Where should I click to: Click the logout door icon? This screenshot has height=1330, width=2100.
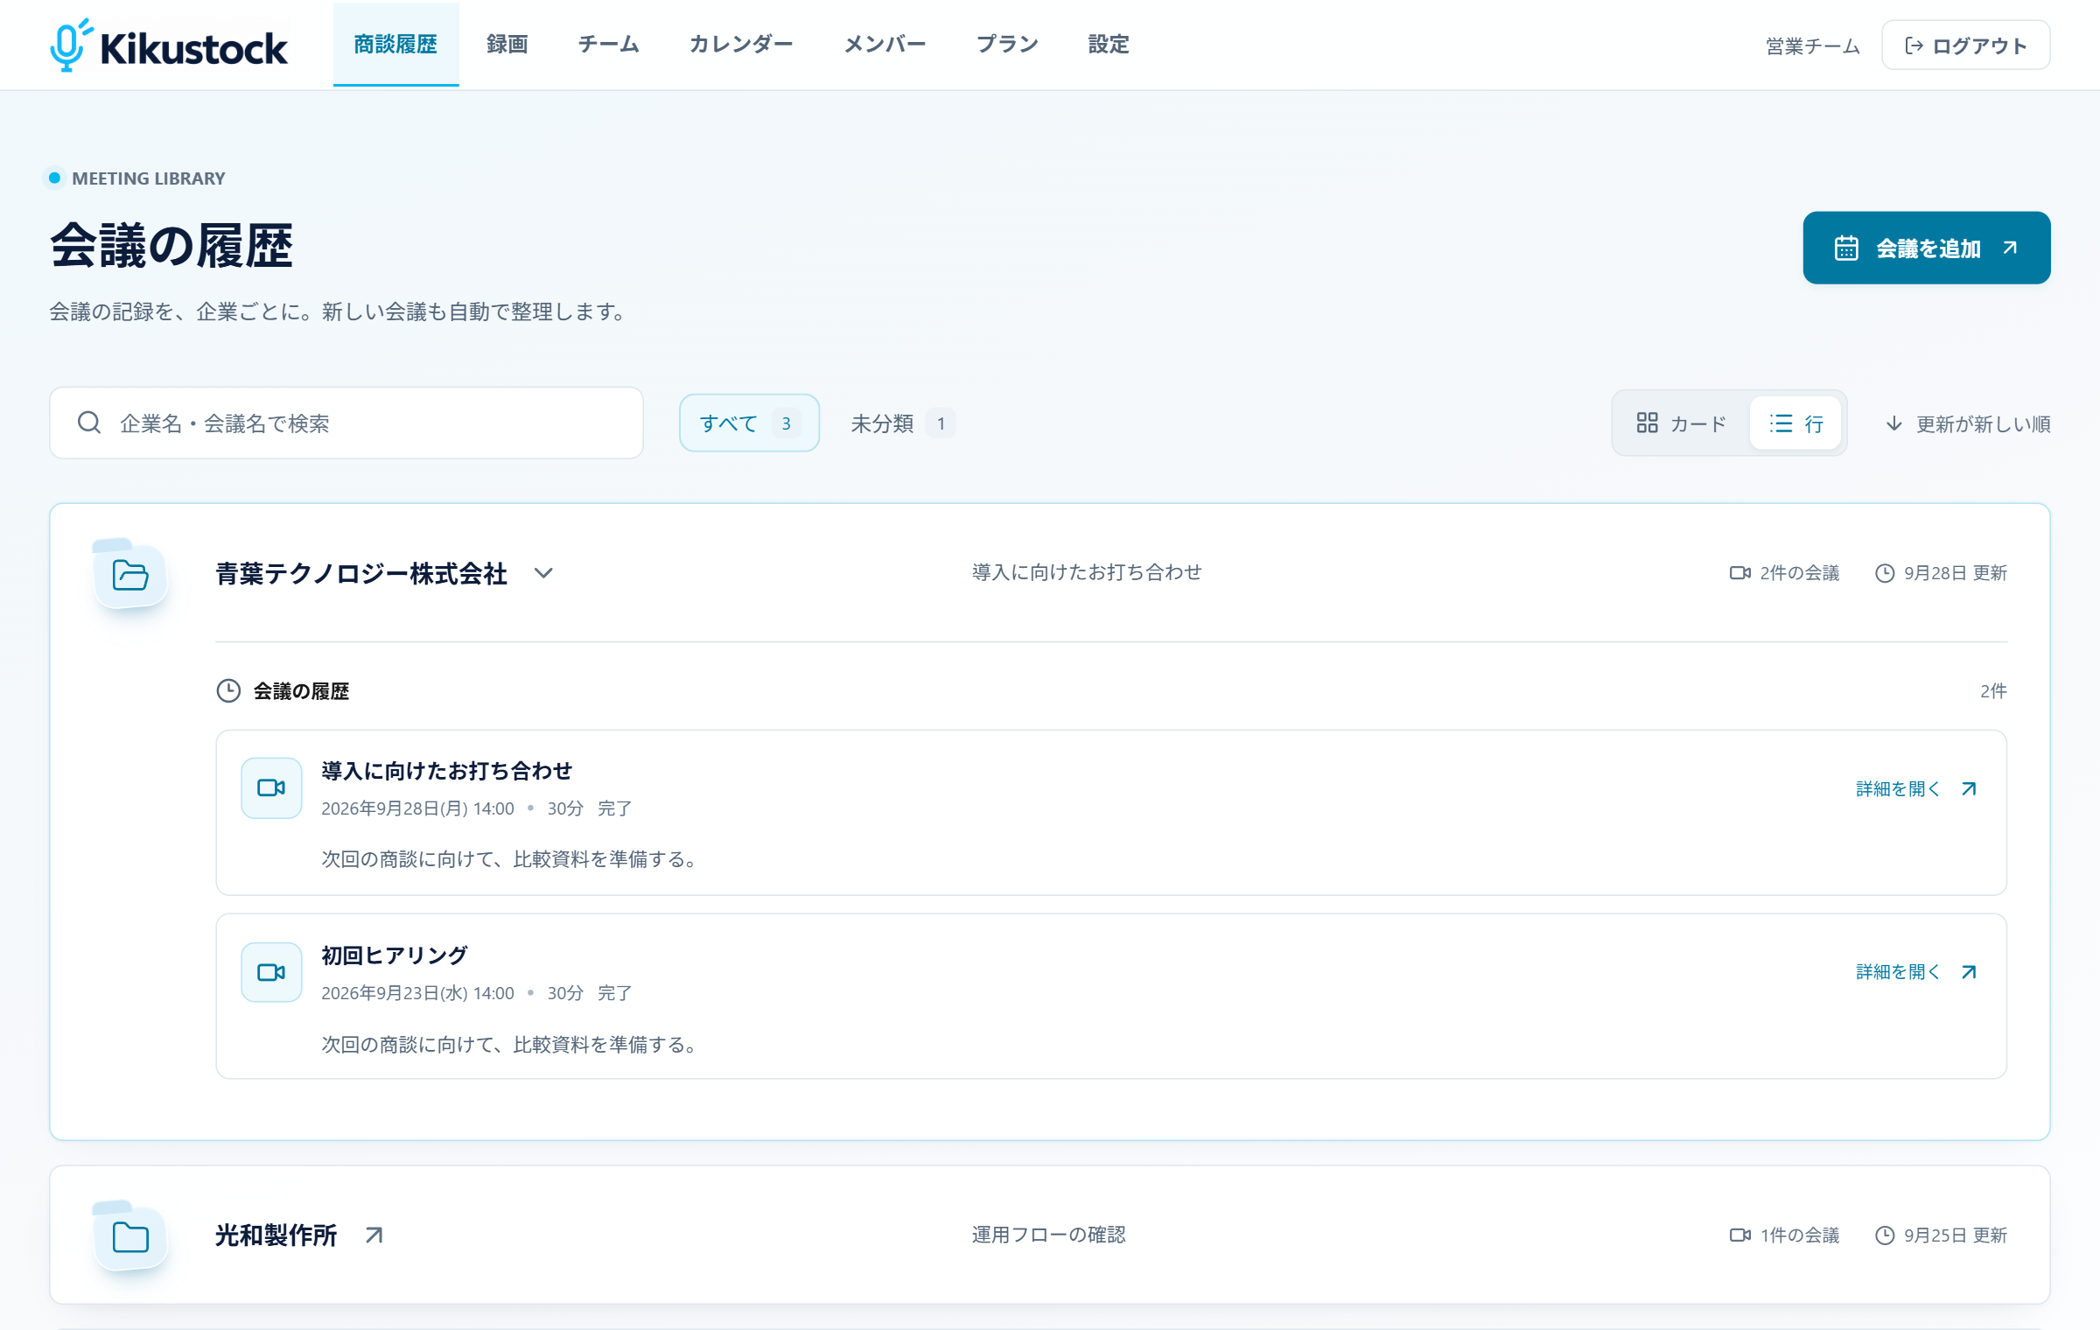[1914, 45]
